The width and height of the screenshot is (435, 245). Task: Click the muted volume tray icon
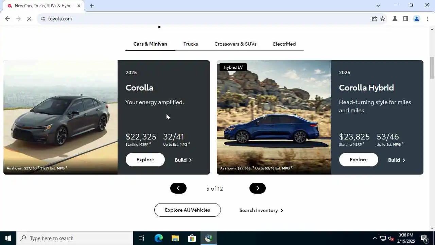[391, 238]
